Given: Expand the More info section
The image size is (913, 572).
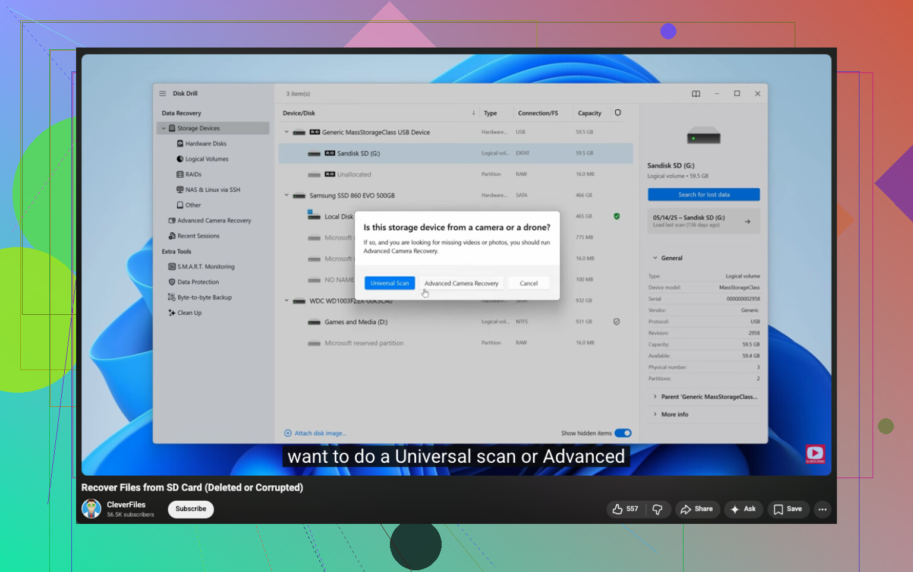Looking at the screenshot, I should click(x=655, y=415).
